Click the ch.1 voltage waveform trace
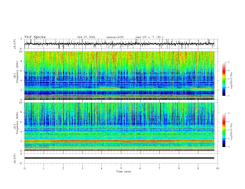Screen dimensions: 245x189 [119, 44]
